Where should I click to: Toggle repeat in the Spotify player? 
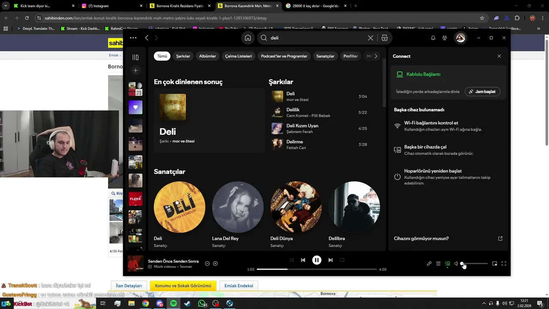click(342, 260)
